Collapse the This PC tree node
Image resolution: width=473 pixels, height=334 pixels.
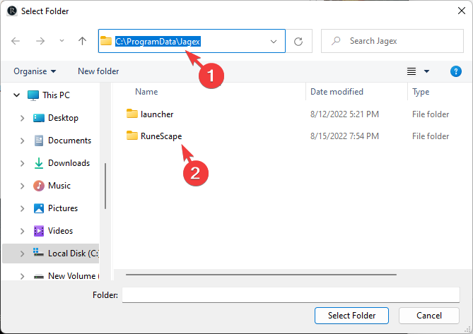16,95
